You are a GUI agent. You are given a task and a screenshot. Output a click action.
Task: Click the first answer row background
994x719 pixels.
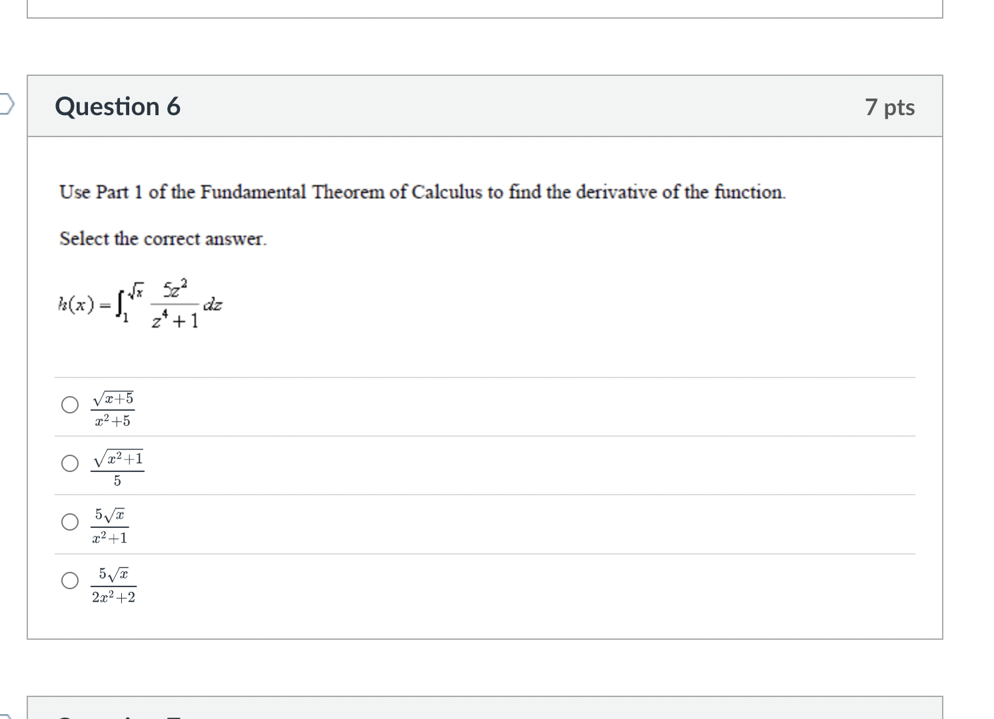[x=466, y=407]
